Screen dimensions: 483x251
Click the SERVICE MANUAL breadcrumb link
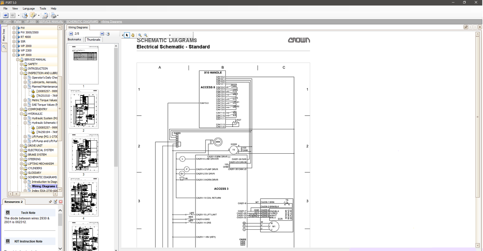[50, 21]
